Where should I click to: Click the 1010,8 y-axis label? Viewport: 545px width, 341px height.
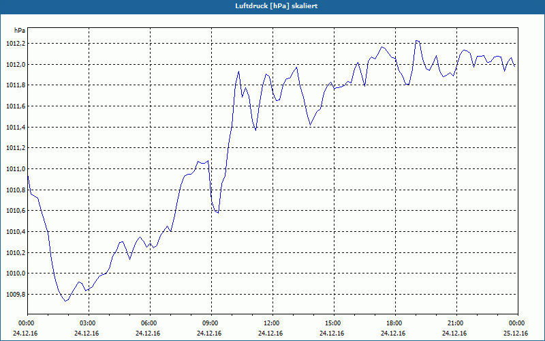16,190
